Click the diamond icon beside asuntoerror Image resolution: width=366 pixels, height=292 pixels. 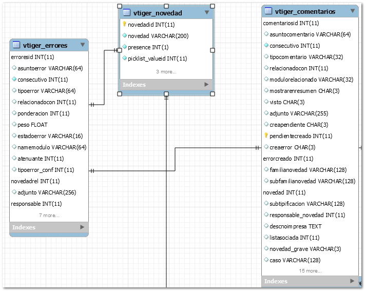pyautogui.click(x=14, y=68)
